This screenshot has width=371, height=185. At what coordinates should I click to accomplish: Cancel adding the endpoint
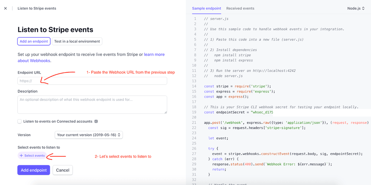point(63,170)
